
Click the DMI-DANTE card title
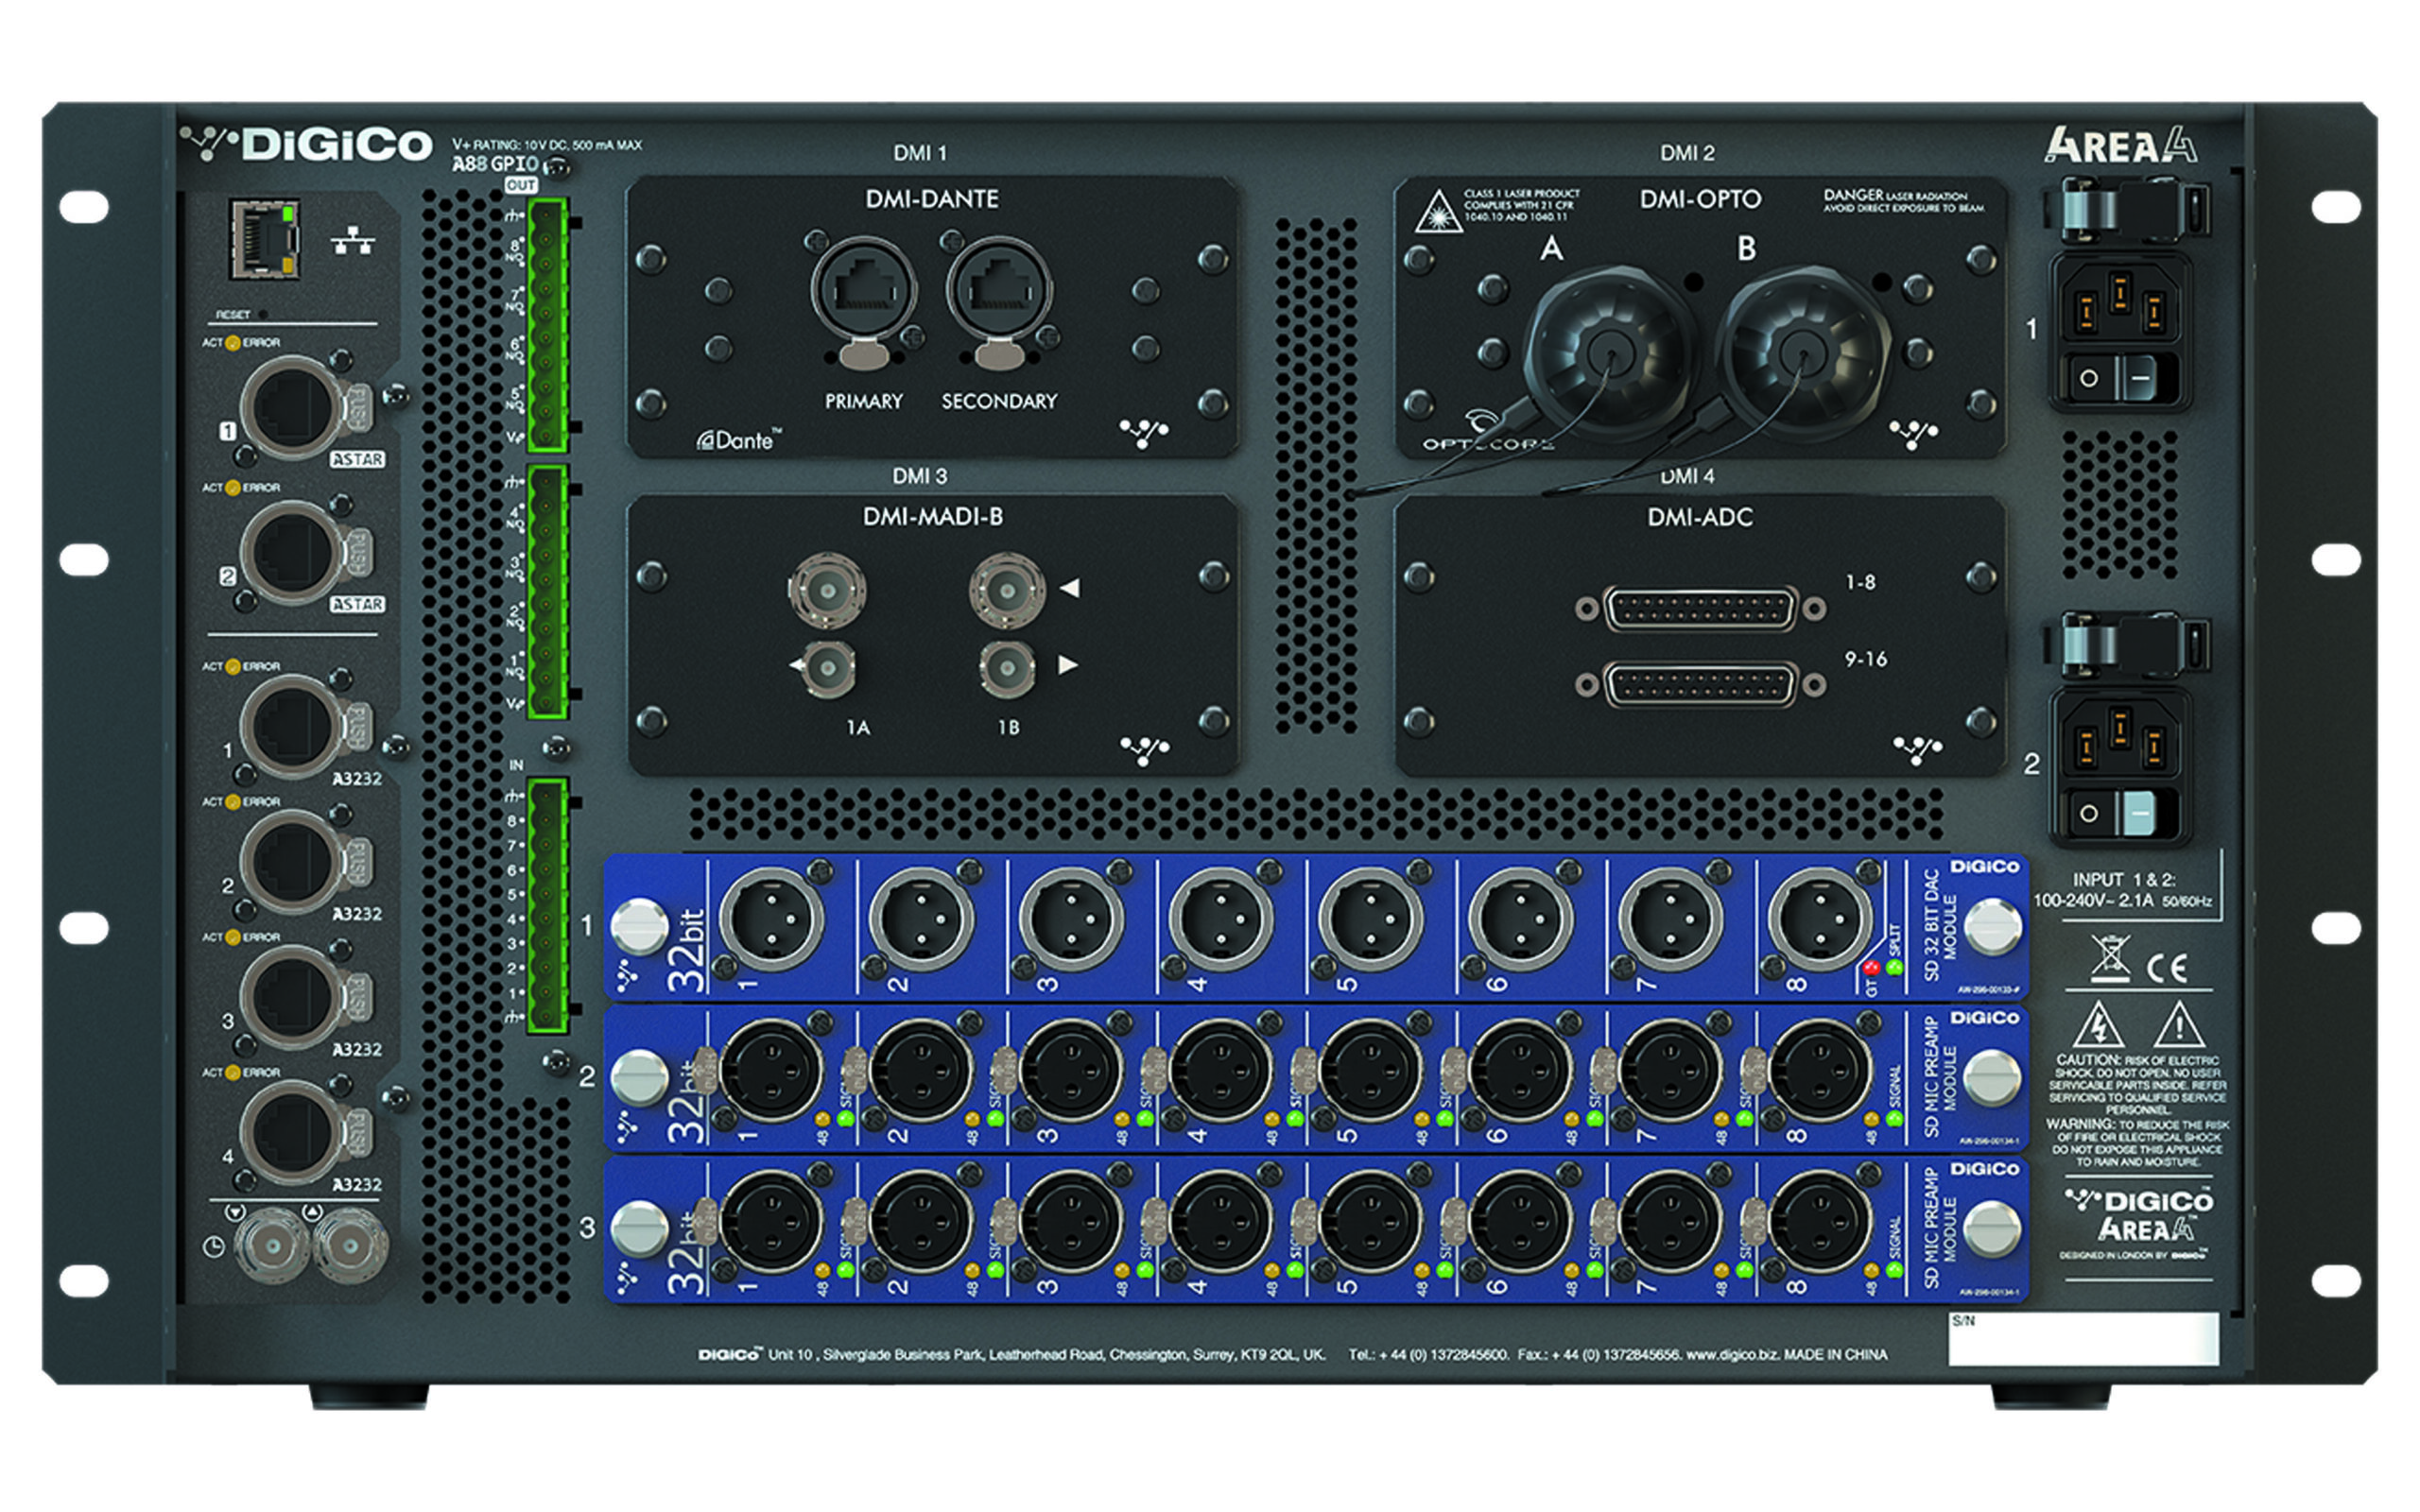(932, 199)
